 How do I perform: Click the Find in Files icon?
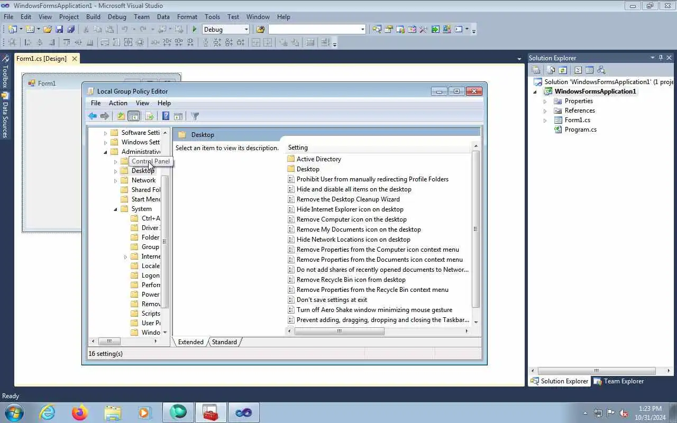tap(260, 30)
